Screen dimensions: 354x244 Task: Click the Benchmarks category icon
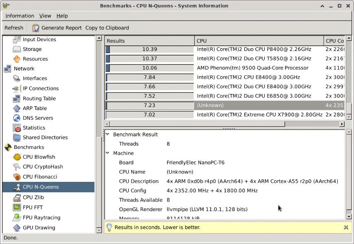point(7,147)
